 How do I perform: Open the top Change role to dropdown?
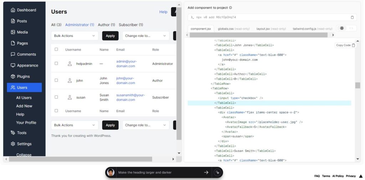tap(146, 36)
